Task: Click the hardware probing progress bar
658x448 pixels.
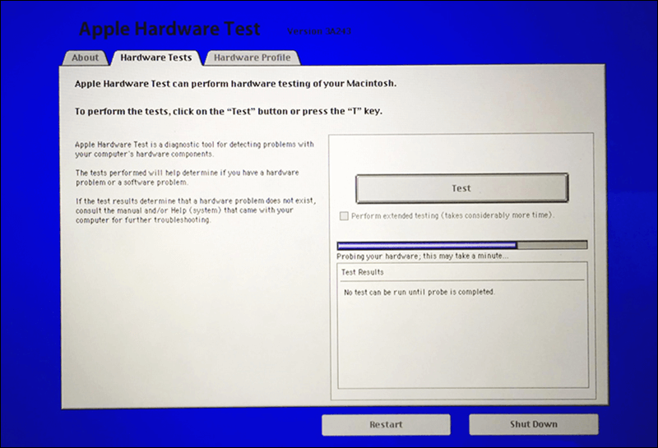Action: (x=462, y=245)
